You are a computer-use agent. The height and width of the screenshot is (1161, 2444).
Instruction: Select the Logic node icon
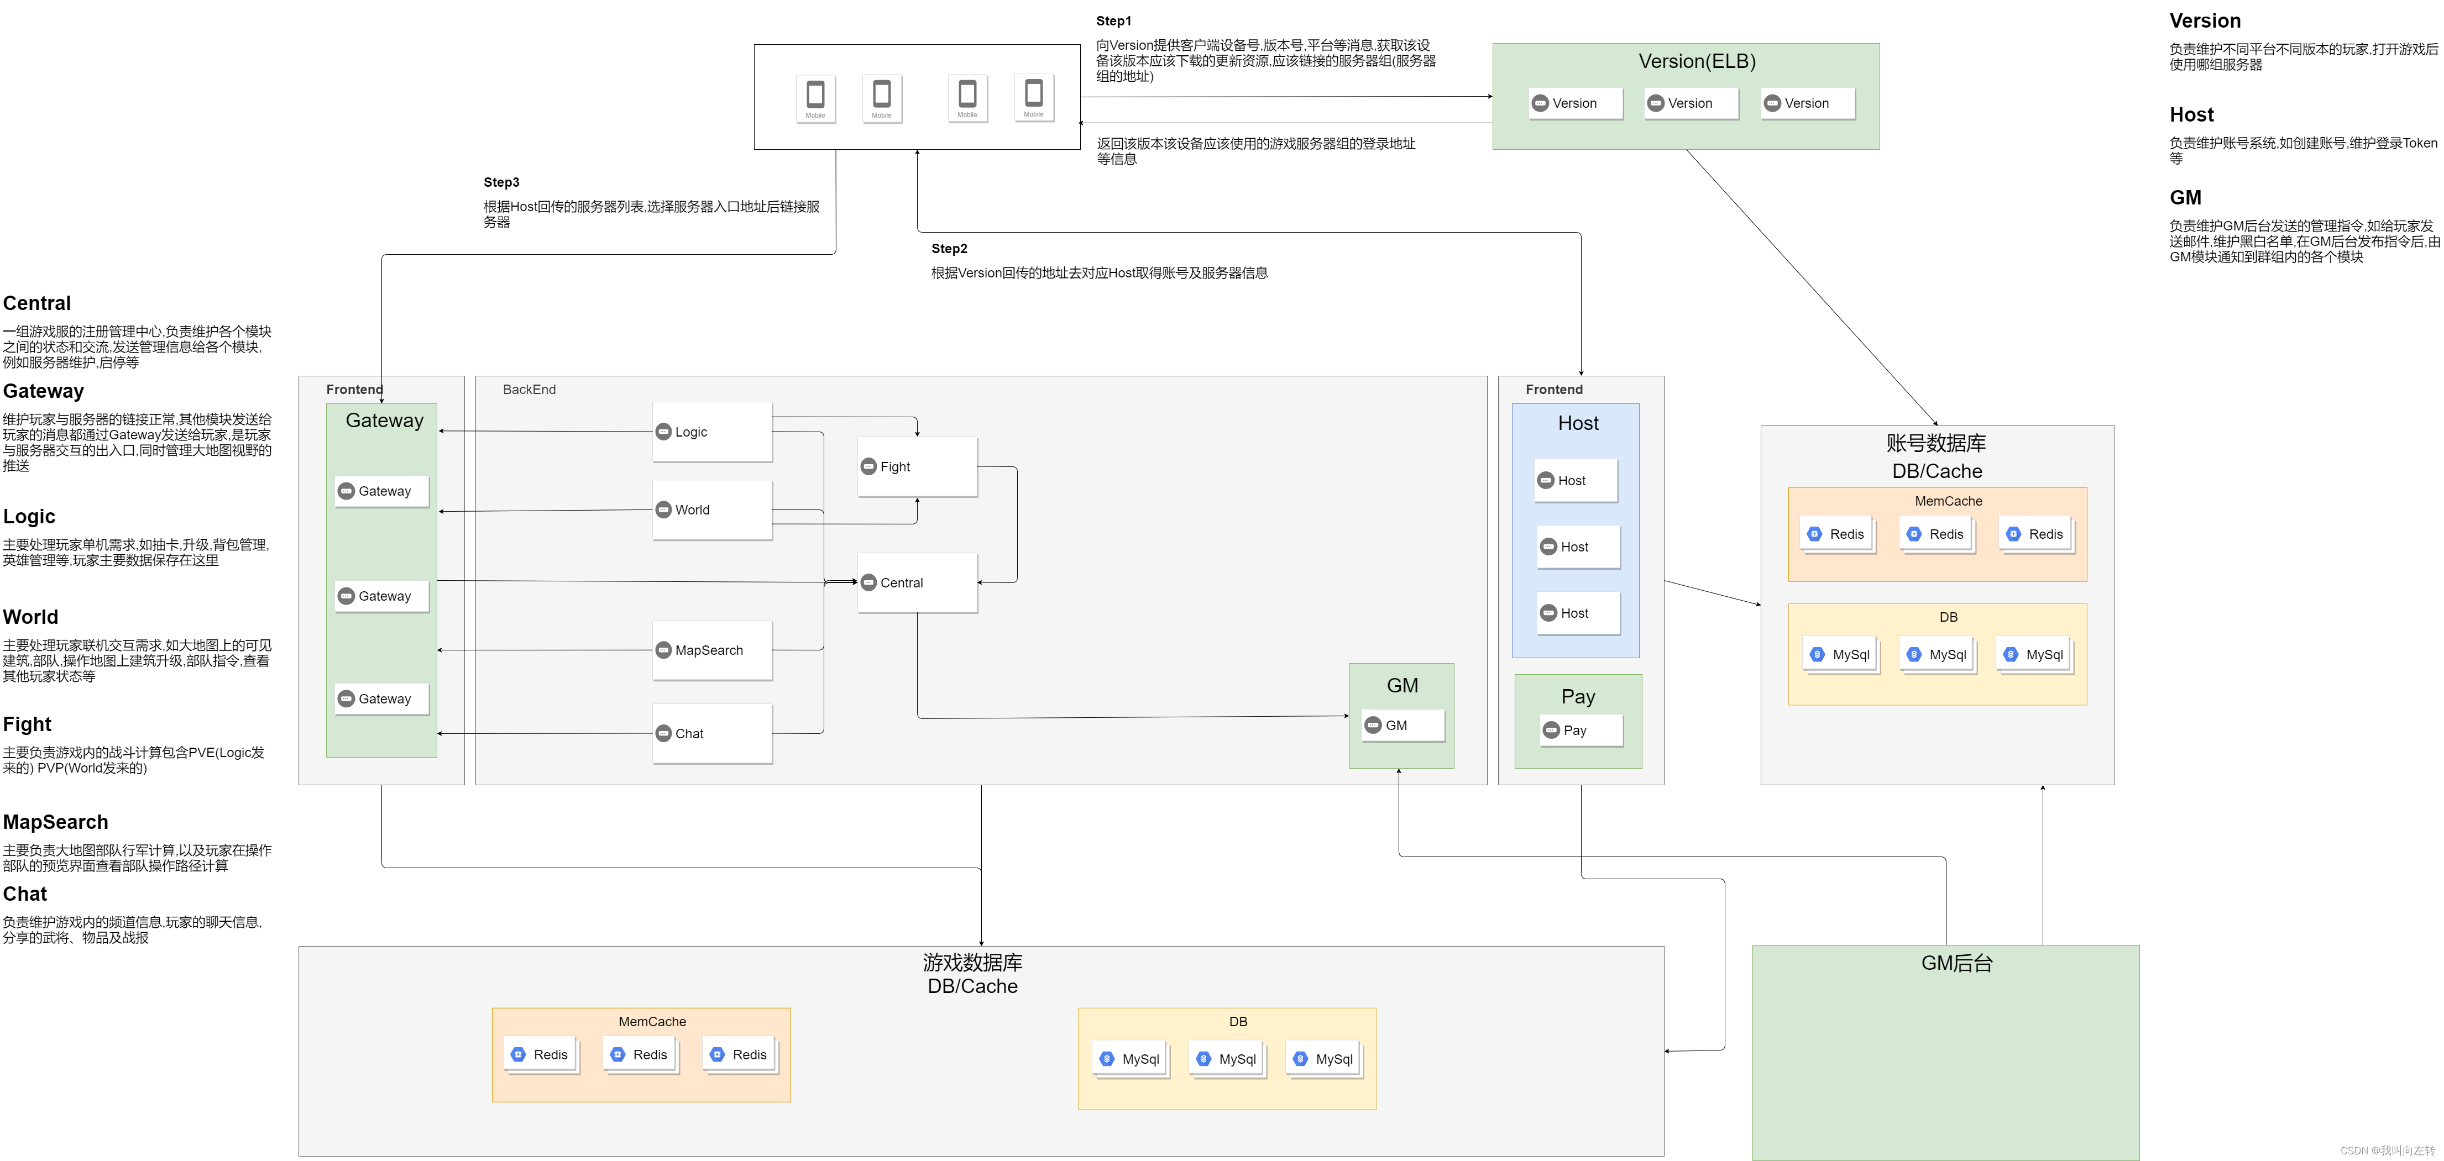[664, 432]
